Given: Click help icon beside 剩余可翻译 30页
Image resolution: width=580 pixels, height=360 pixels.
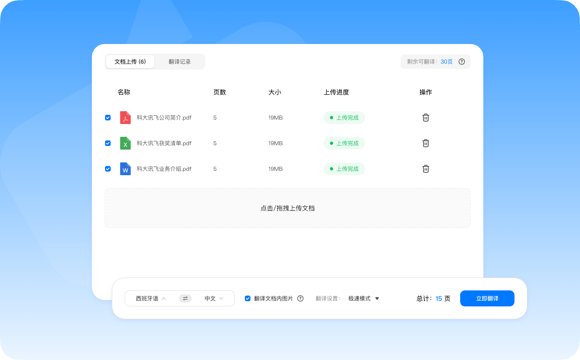Looking at the screenshot, I should pyautogui.click(x=462, y=62).
